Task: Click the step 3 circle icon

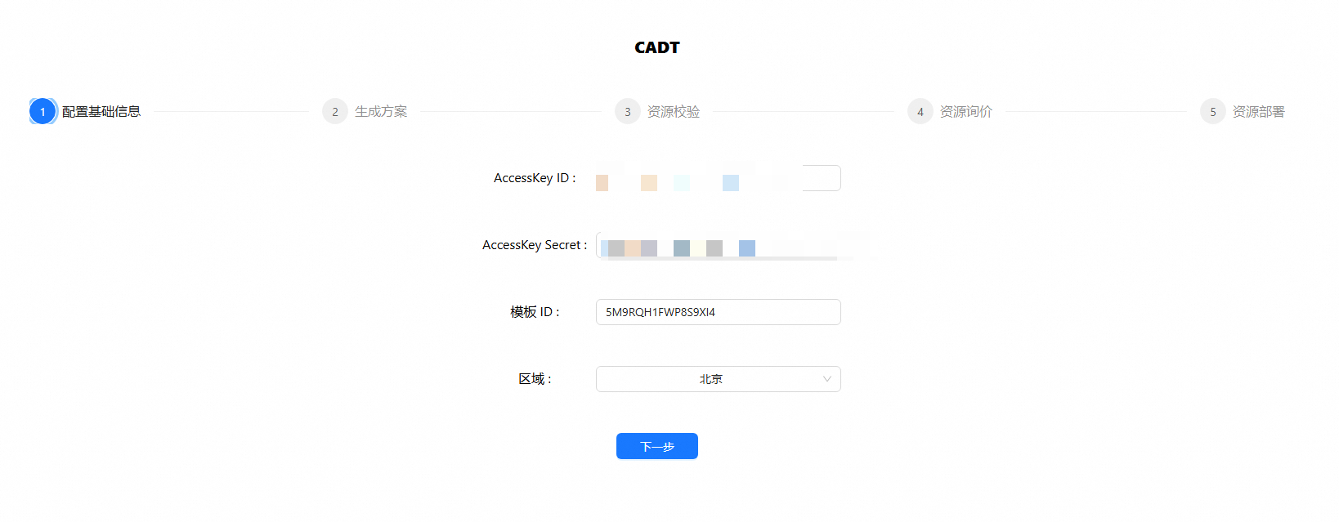Action: [628, 112]
